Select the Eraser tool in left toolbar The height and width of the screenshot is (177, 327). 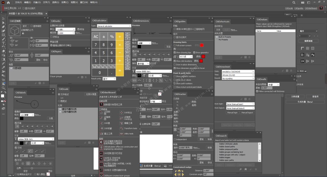(x=3, y=51)
